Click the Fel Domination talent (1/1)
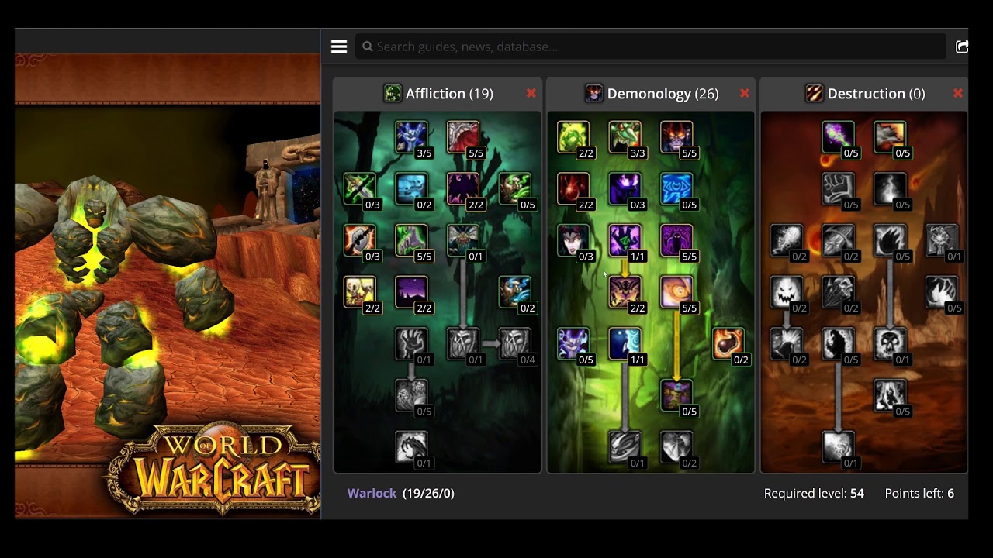 pos(625,240)
